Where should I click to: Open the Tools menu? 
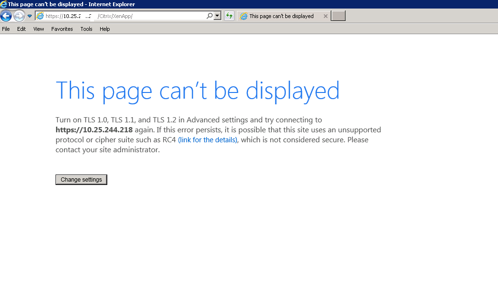click(x=86, y=29)
